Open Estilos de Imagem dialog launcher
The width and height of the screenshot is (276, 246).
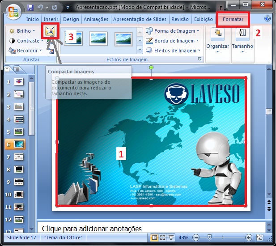click(x=200, y=59)
